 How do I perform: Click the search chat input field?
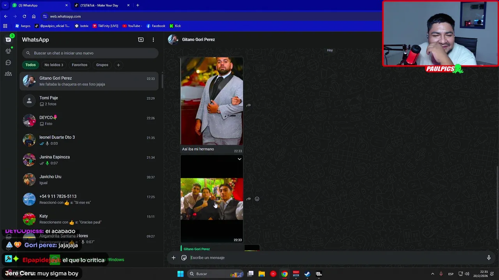pos(90,53)
